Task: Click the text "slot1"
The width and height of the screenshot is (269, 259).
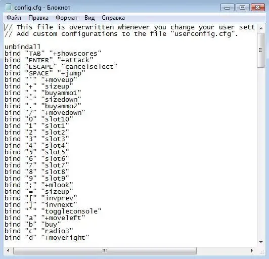Action: coord(55,125)
